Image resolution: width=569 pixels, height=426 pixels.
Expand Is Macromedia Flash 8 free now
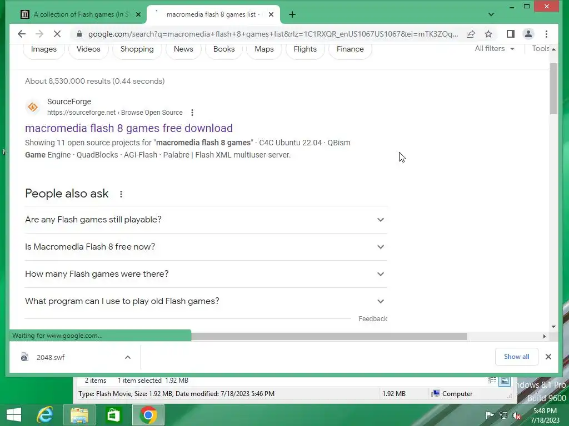point(206,247)
